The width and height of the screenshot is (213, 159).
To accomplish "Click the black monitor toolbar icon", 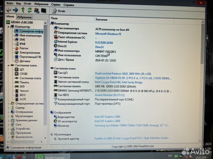I will pos(43,11).
